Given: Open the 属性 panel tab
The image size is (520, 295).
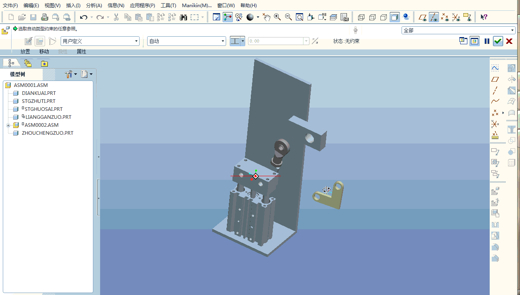Looking at the screenshot, I should (81, 52).
